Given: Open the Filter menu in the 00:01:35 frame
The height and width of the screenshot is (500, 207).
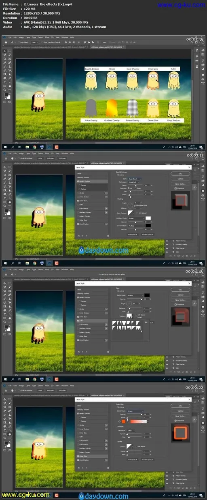Looking at the screenshot, I should pyautogui.click(x=47, y=38).
